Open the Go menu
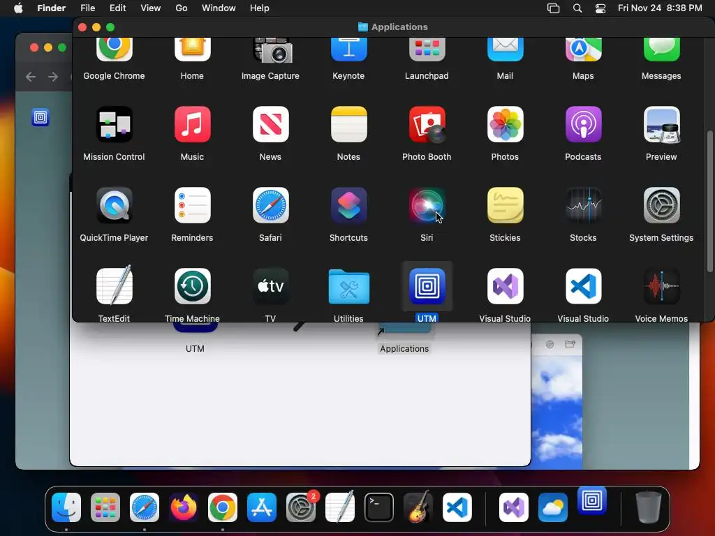Viewport: 715px width, 536px height. 182,8
